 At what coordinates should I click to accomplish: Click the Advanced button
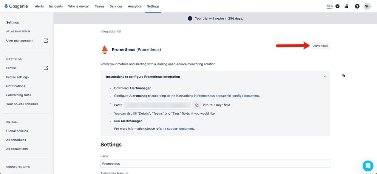(320, 46)
